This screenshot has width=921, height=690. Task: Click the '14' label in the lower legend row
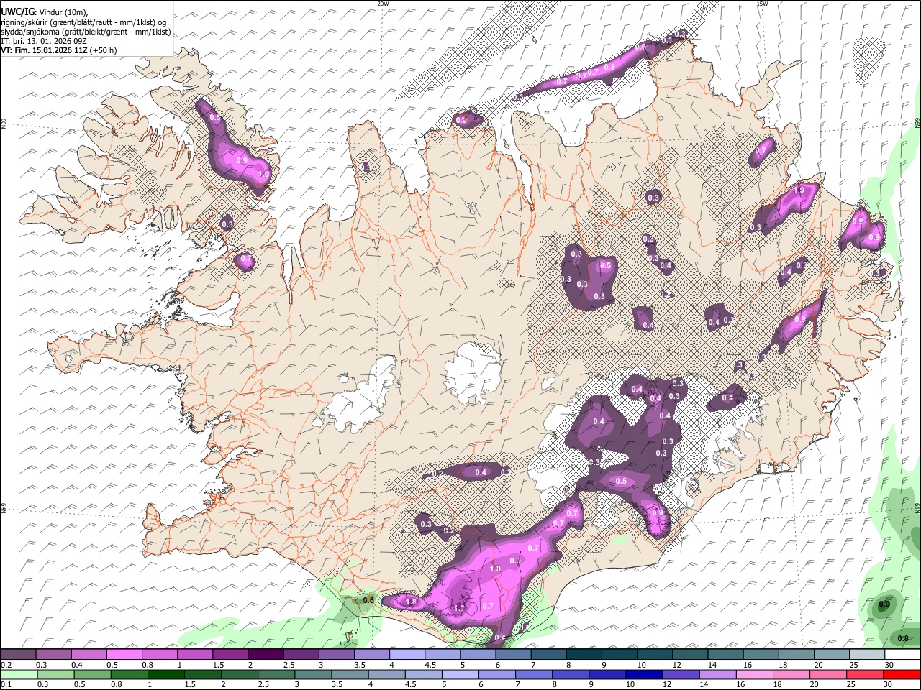point(704,684)
